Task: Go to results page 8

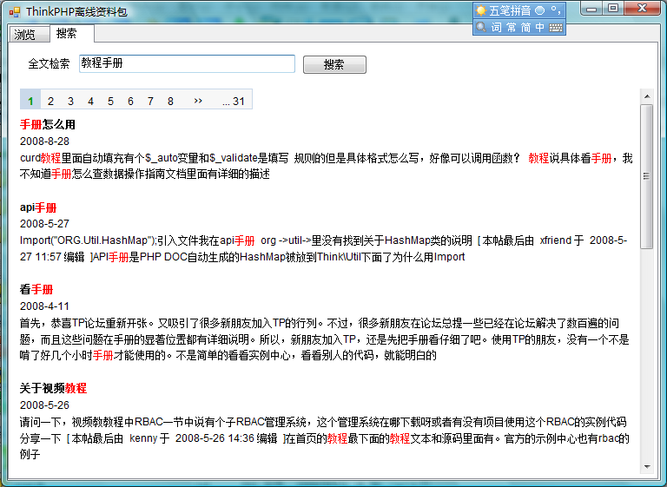Action: pyautogui.click(x=170, y=102)
